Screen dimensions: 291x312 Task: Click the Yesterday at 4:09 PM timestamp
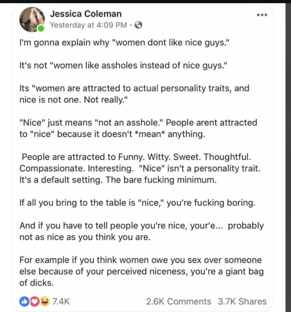(88, 25)
